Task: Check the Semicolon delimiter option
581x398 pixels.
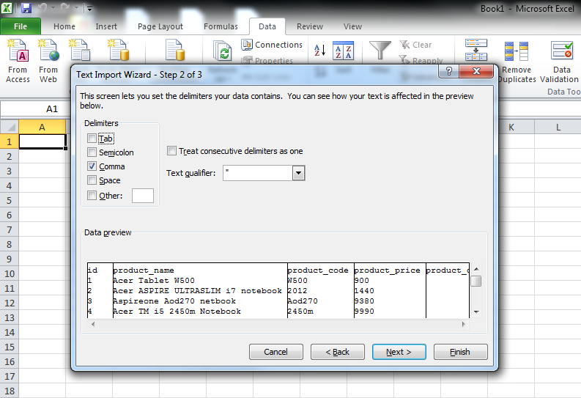Action: 92,152
